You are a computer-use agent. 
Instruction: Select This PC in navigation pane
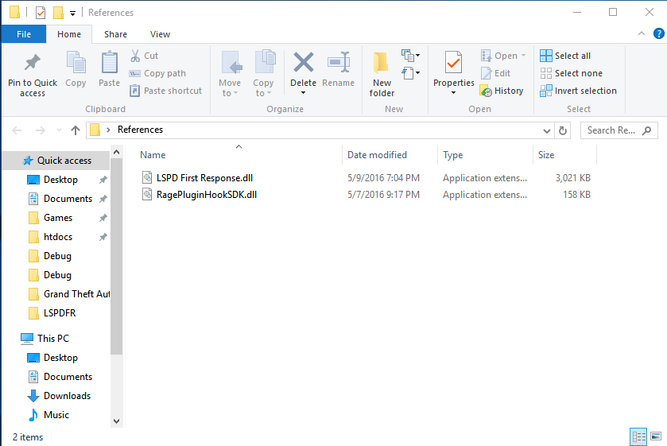point(52,339)
